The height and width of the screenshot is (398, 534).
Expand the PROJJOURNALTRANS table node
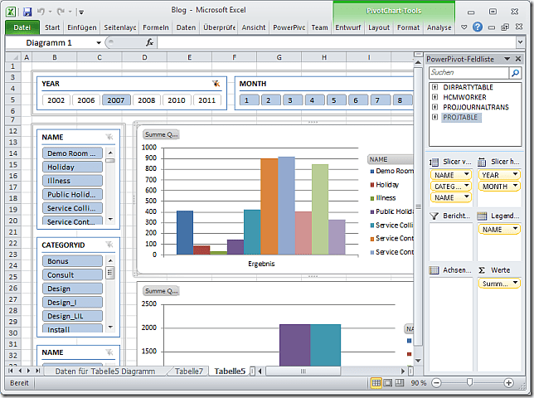434,107
